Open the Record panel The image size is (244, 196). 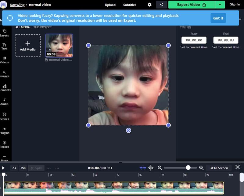[x=4, y=145]
